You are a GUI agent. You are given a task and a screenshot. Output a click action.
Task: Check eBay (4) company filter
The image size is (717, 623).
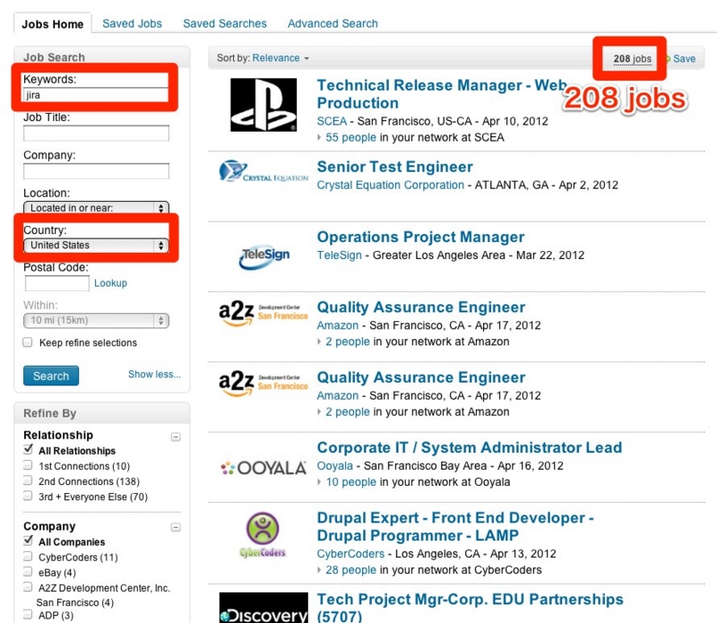pyautogui.click(x=28, y=571)
